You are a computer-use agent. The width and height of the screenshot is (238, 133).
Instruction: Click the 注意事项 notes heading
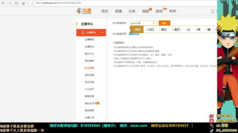119,43
